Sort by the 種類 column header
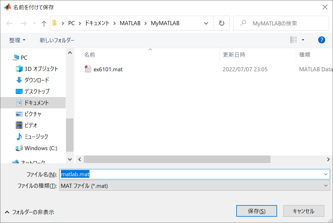The width and height of the screenshot is (333, 223). point(305,55)
